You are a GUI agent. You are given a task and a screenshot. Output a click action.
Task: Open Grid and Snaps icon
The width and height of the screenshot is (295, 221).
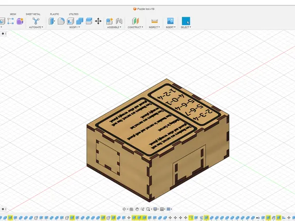click(x=162, y=209)
